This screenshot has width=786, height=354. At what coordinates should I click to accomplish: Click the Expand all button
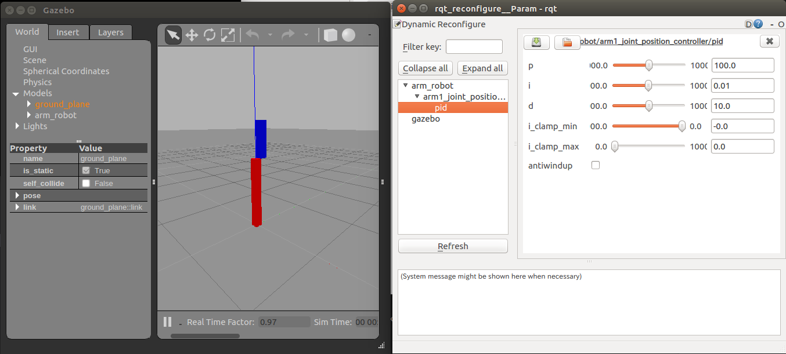[x=482, y=68]
